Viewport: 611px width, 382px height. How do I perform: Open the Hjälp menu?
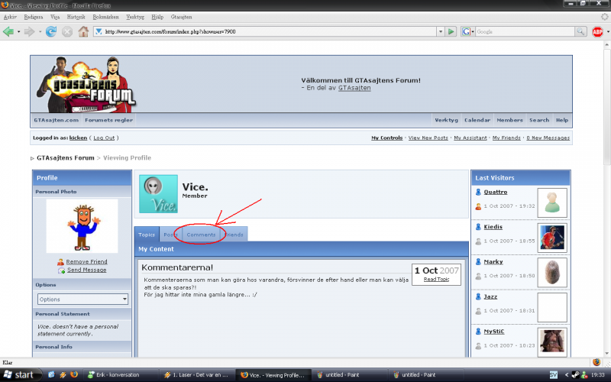point(157,17)
